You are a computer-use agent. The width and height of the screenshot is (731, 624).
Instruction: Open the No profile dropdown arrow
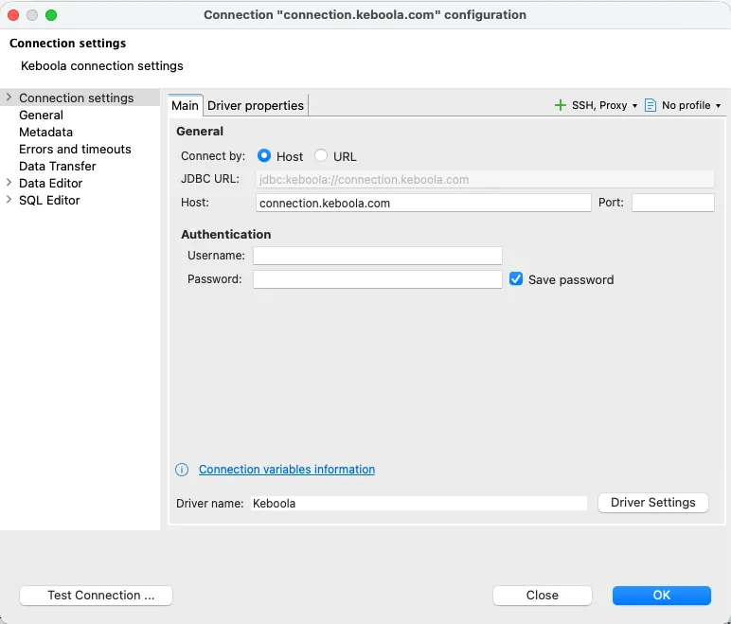(718, 106)
